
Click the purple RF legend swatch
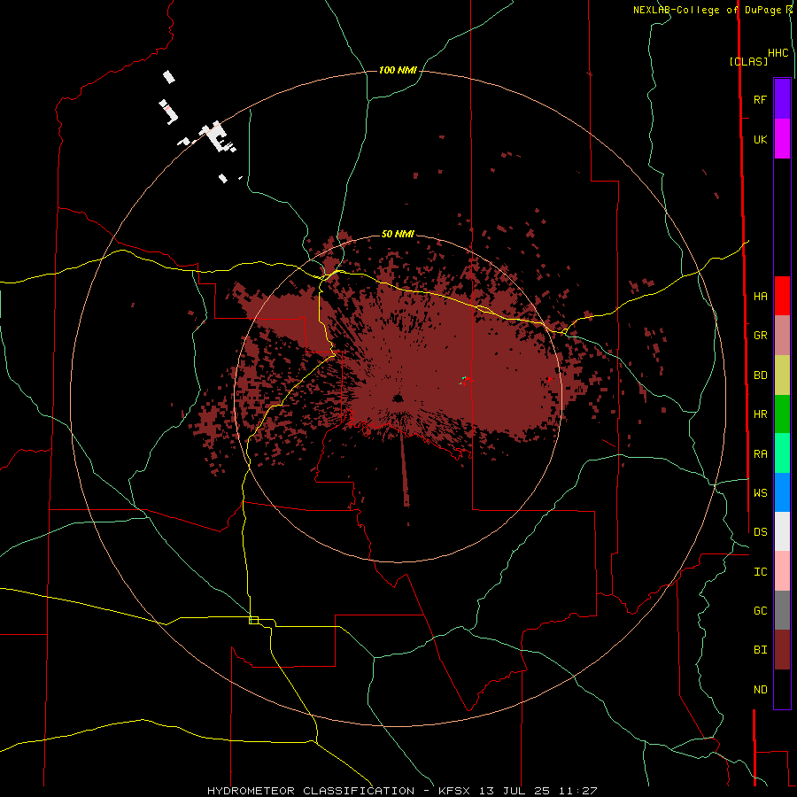[782, 99]
